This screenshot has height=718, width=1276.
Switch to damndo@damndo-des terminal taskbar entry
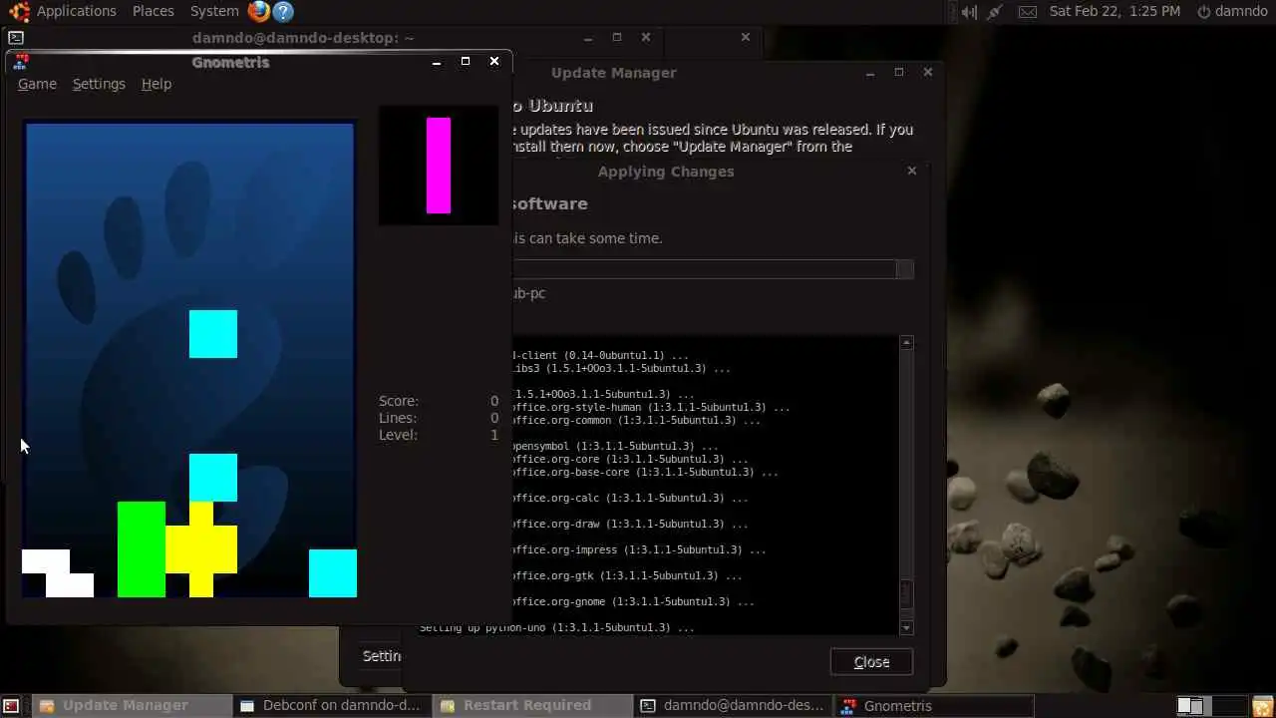point(733,706)
